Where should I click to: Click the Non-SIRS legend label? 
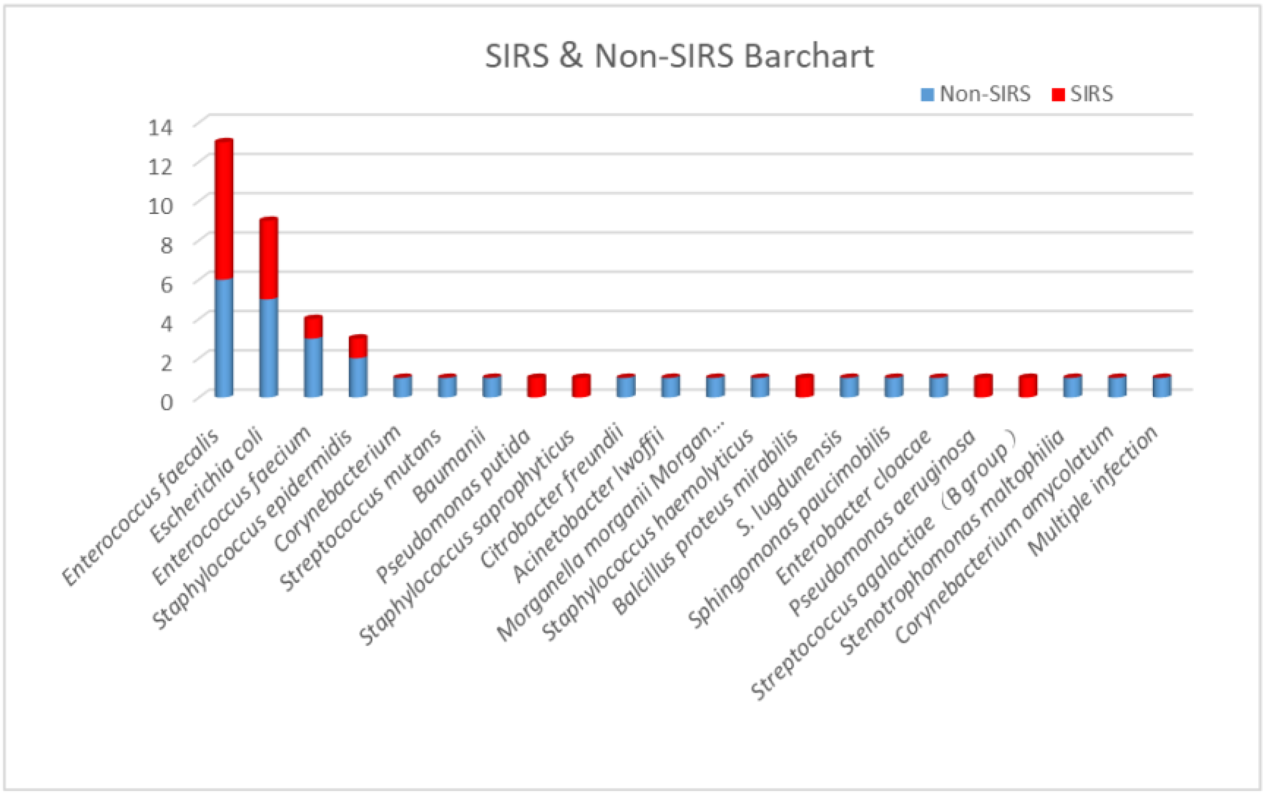tap(985, 94)
